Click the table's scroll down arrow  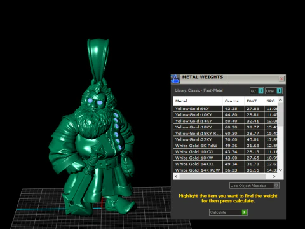coord(281,170)
